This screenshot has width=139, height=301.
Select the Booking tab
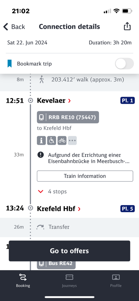23,280
